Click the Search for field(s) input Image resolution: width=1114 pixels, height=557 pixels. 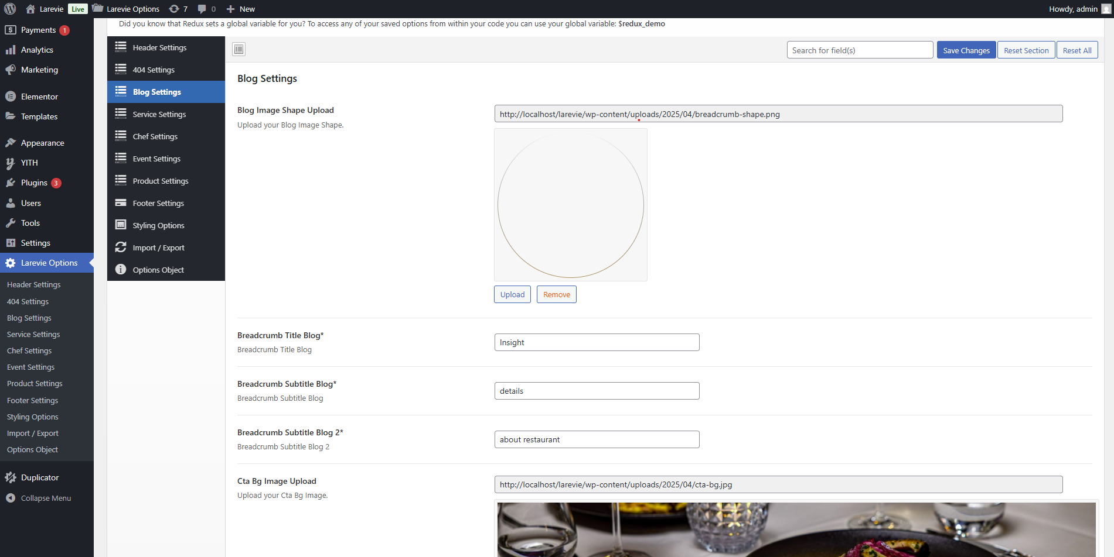(x=860, y=50)
